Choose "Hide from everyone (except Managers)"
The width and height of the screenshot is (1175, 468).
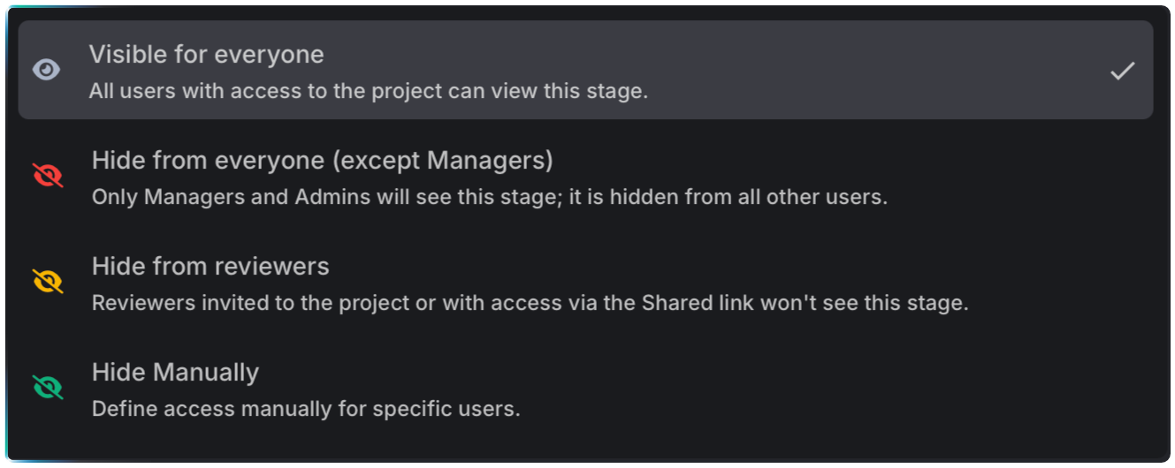(322, 161)
